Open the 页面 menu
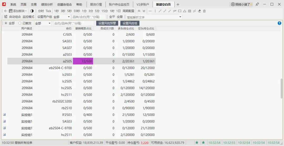The height and width of the screenshot is (146, 284). [23, 4]
